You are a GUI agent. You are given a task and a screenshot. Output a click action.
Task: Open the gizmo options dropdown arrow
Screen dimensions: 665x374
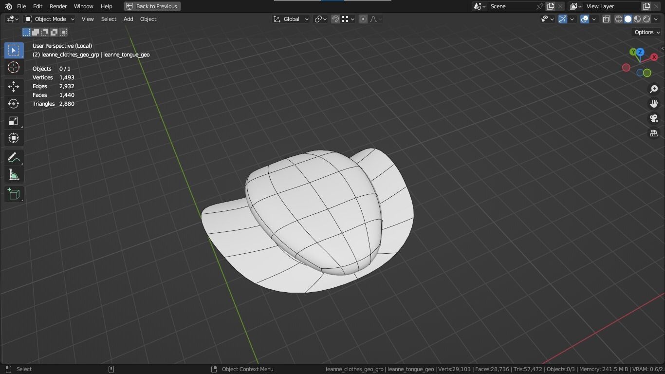pyautogui.click(x=572, y=19)
